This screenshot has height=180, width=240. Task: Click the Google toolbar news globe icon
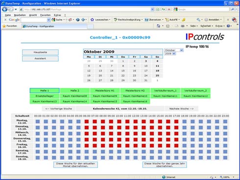tap(78, 20)
